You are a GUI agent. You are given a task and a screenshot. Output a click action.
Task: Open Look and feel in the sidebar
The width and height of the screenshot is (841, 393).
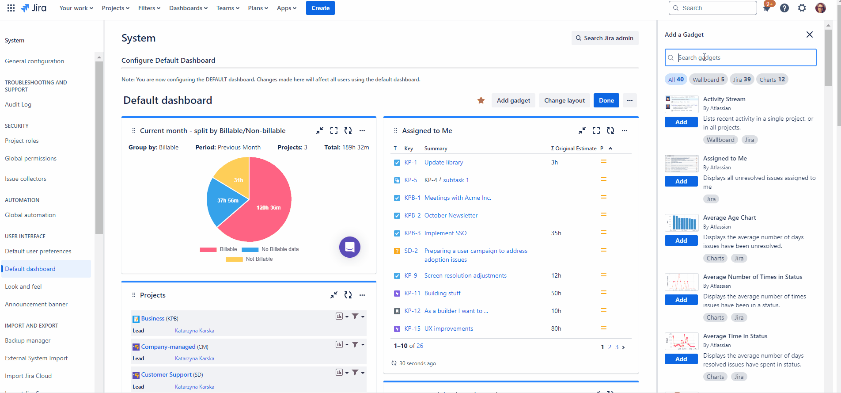click(23, 286)
